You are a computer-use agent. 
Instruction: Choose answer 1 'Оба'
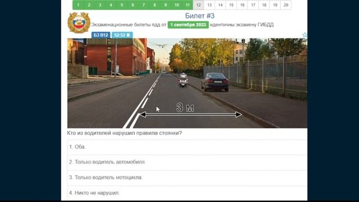(187, 147)
